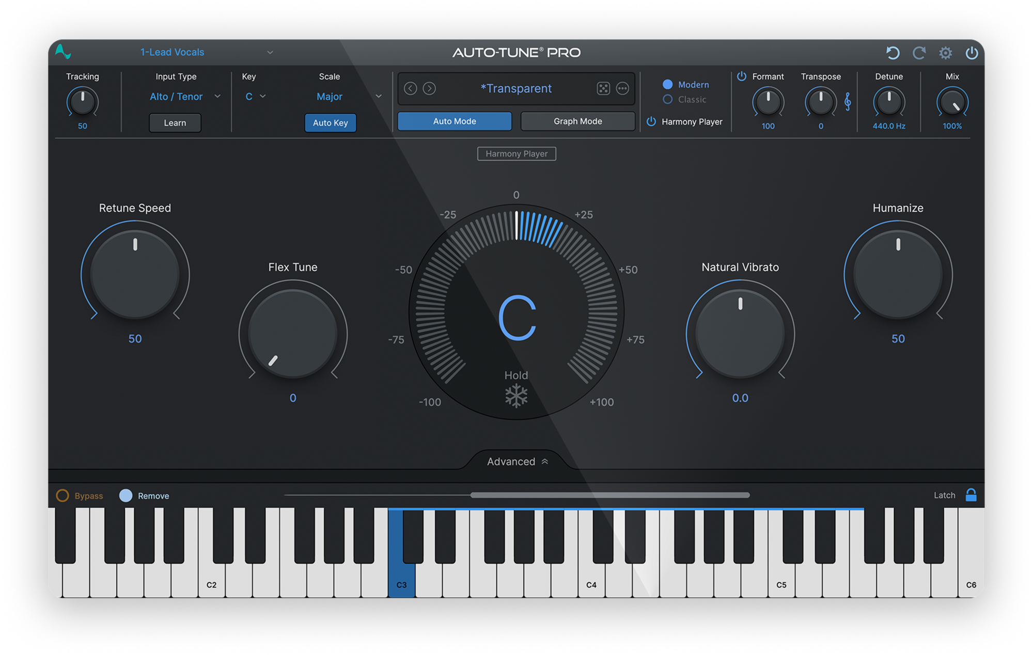The width and height of the screenshot is (1033, 655).
Task: Click the Learn button
Action: pyautogui.click(x=175, y=123)
